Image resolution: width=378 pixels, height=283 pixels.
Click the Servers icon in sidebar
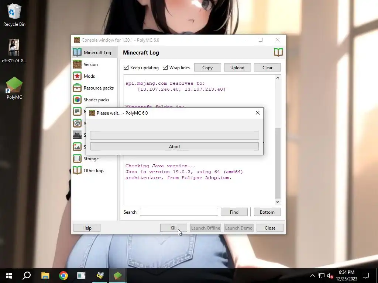coord(77,135)
